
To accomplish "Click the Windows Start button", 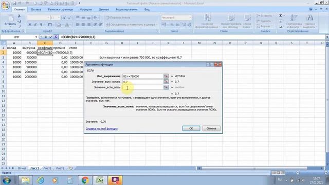I will [7, 180].
